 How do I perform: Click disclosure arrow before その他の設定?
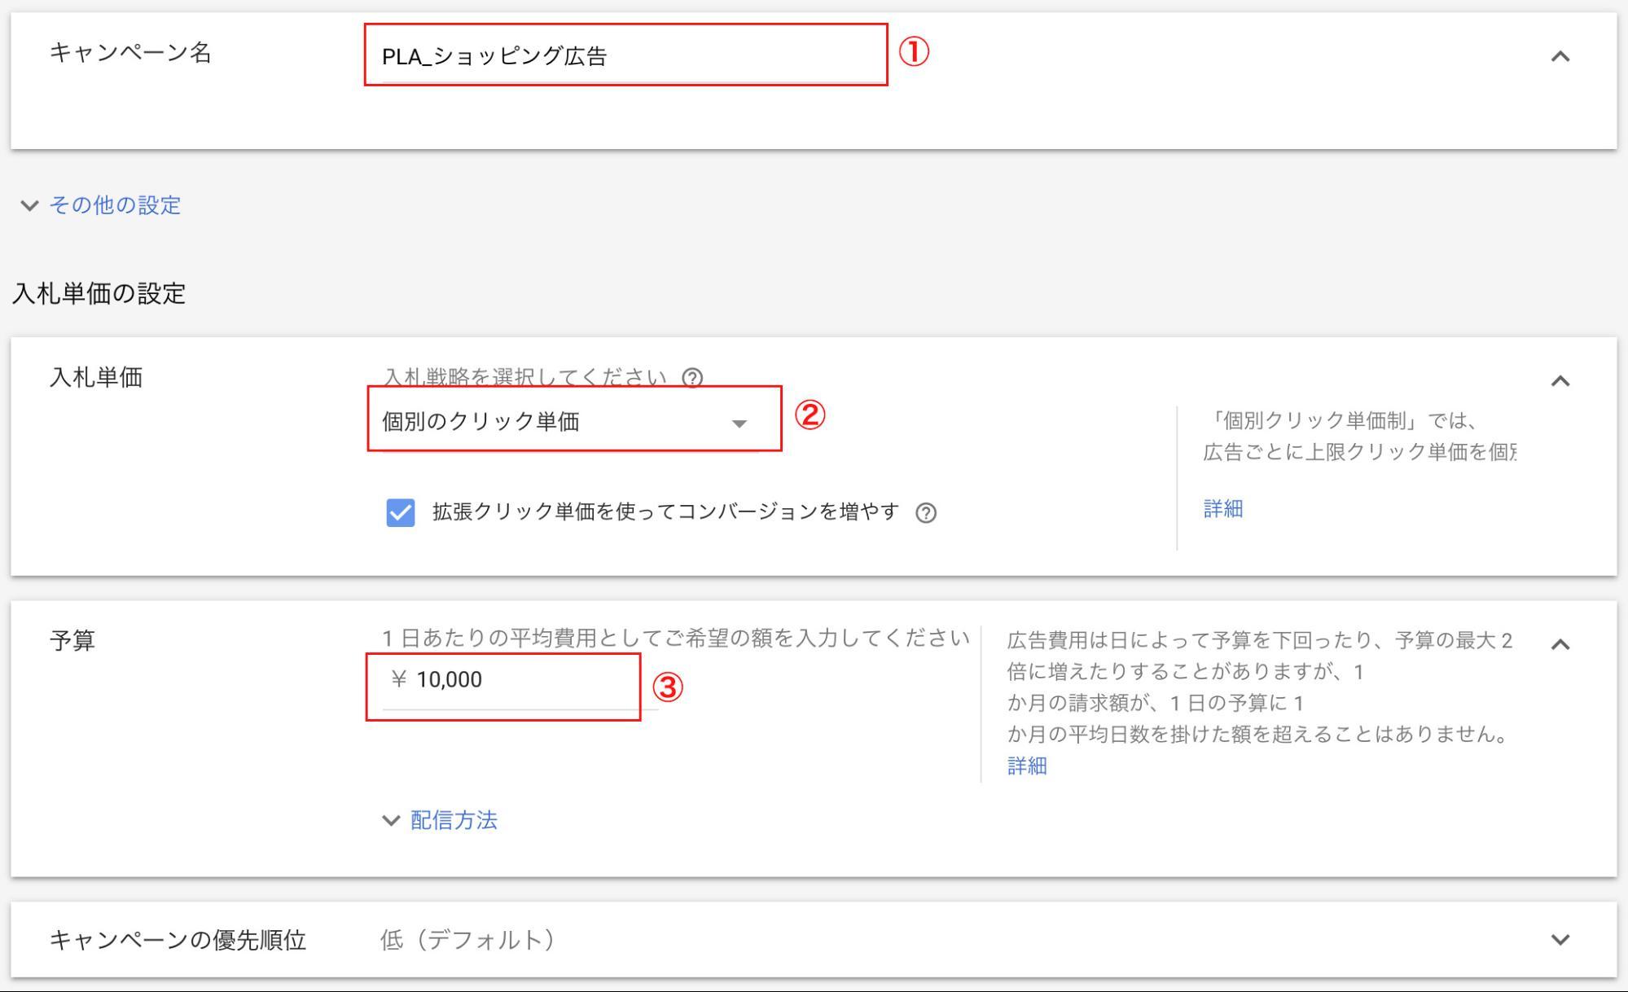[x=30, y=206]
